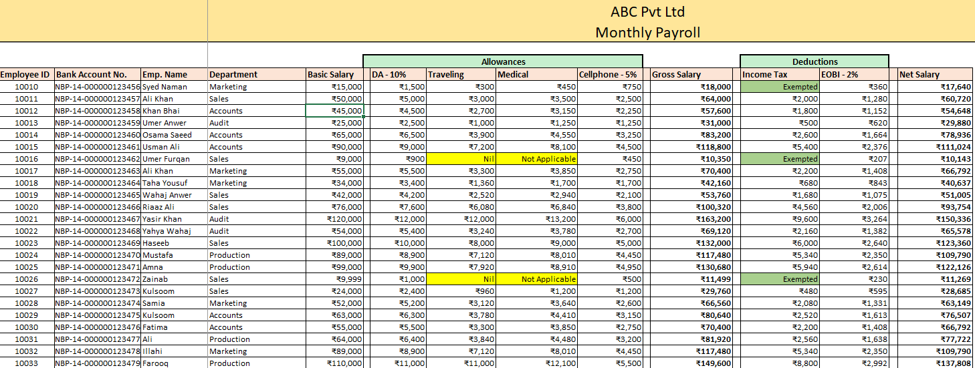Select the ABC Pvt Ltd title cell
975x368 pixels.
tap(647, 11)
